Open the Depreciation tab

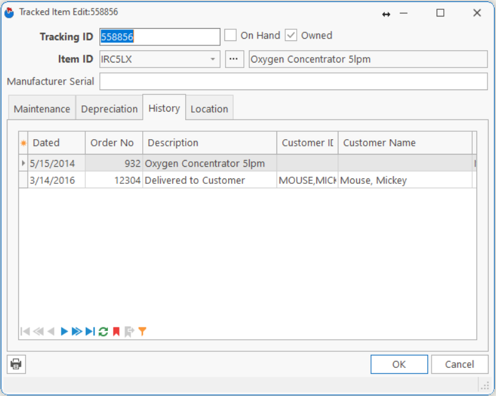point(109,109)
